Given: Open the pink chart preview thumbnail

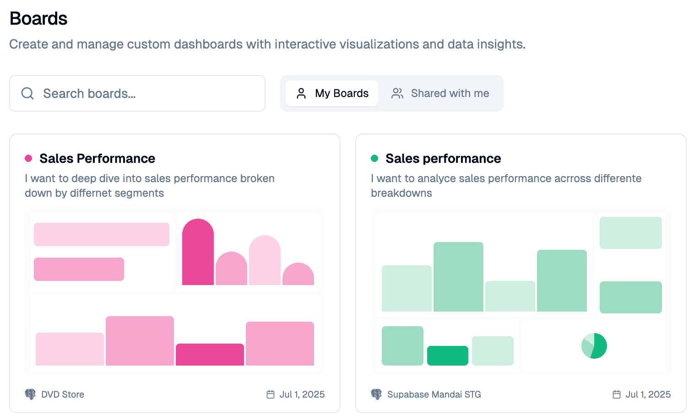Looking at the screenshot, I should [175, 292].
